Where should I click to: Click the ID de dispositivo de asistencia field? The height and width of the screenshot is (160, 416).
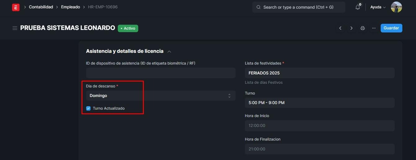pos(161,73)
